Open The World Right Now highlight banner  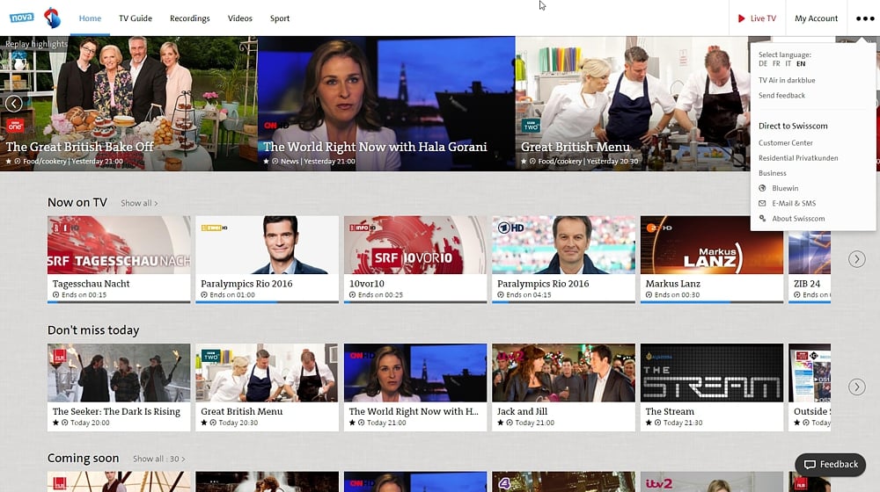386,104
